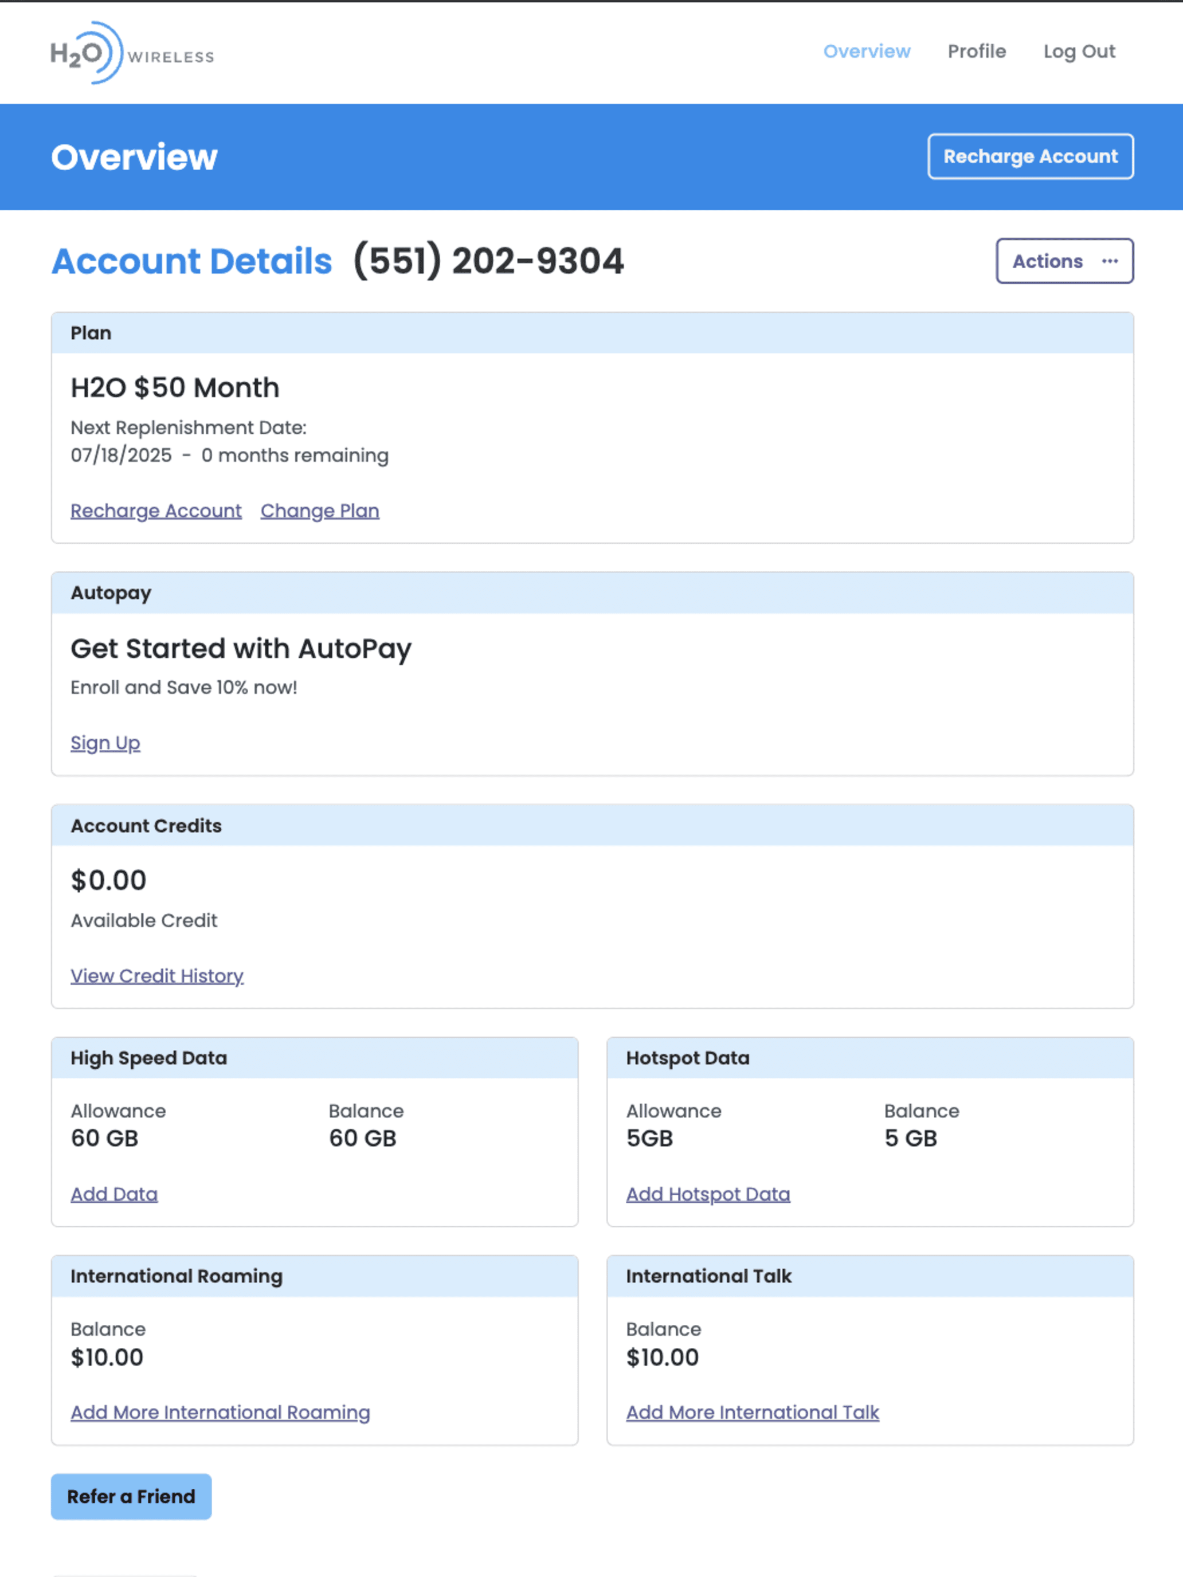Click Sign Up for AutoPay
Viewport: 1183px width, 1577px height.
pos(105,743)
